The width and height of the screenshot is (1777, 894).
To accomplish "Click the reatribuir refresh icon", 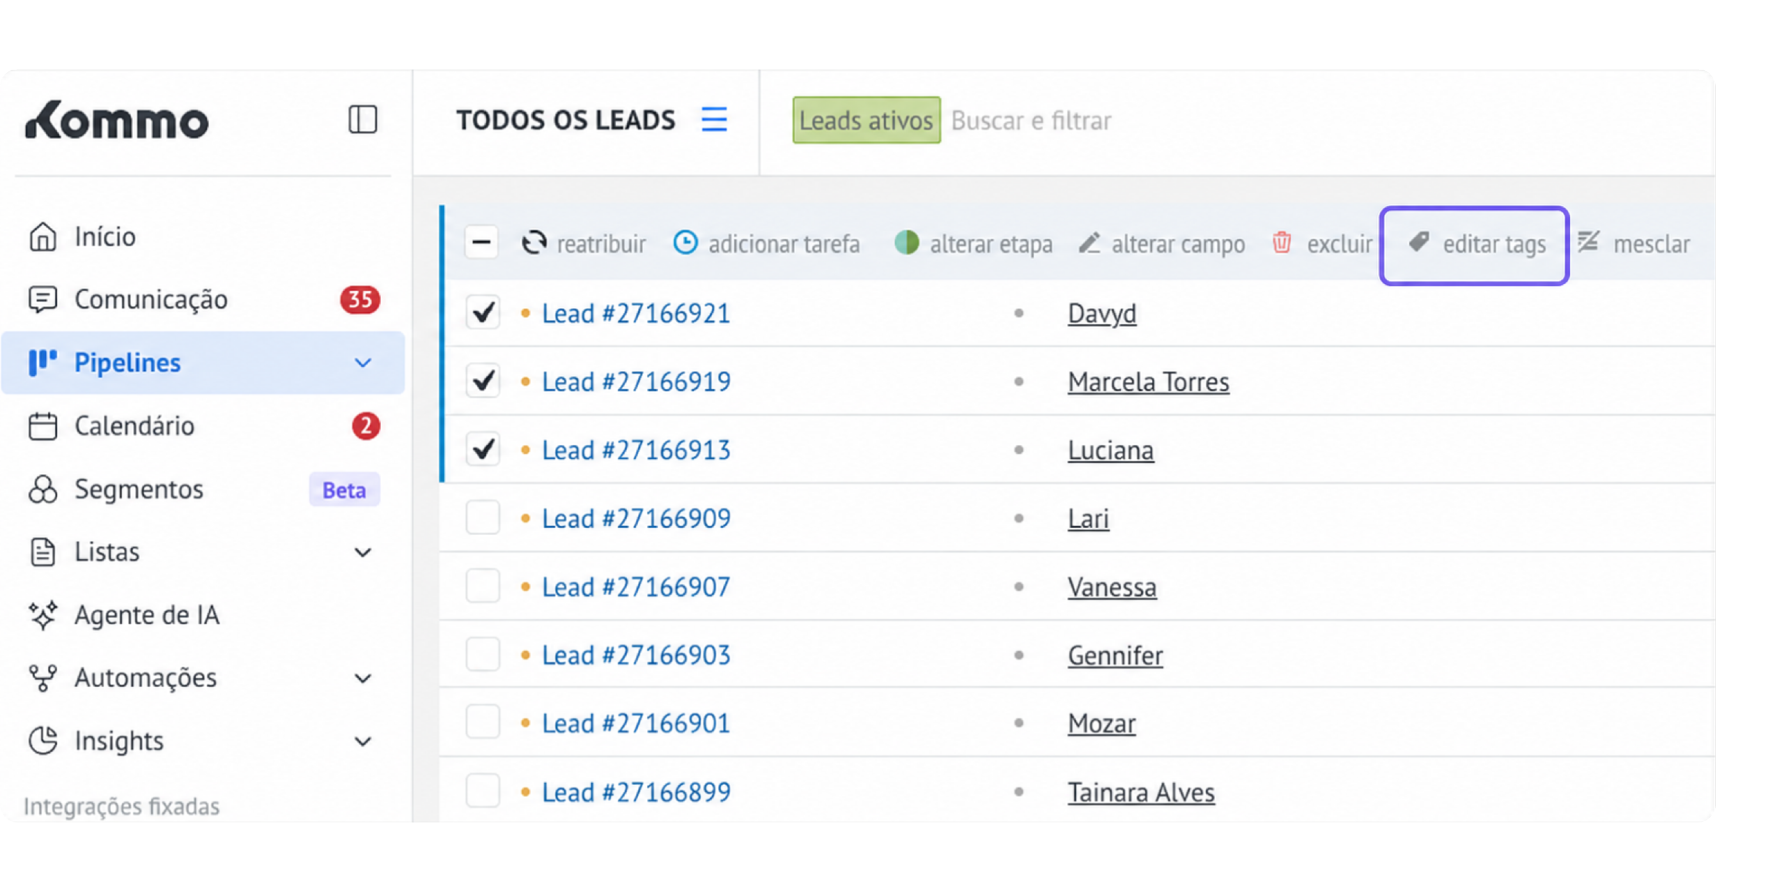I will (x=534, y=243).
